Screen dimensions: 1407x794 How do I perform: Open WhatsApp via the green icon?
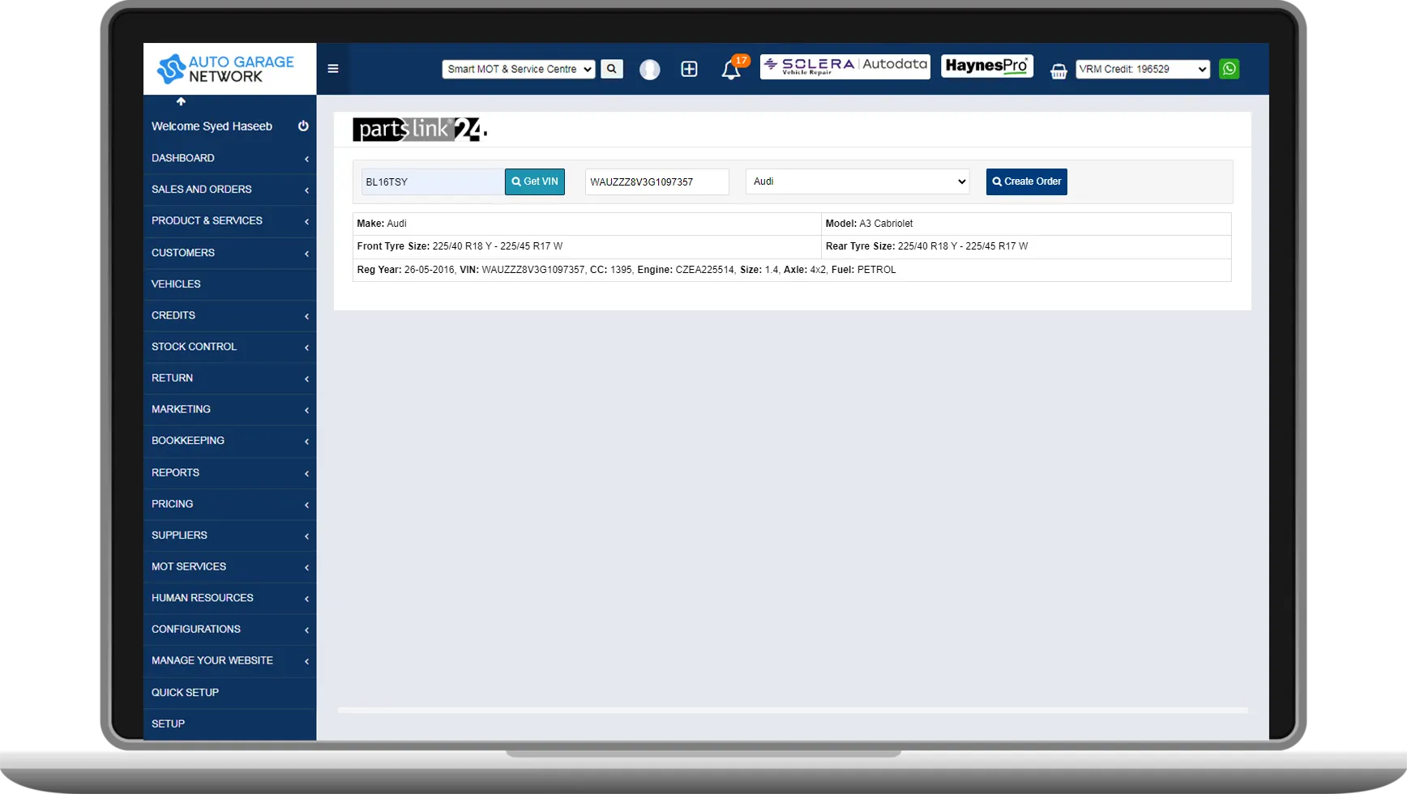tap(1229, 69)
